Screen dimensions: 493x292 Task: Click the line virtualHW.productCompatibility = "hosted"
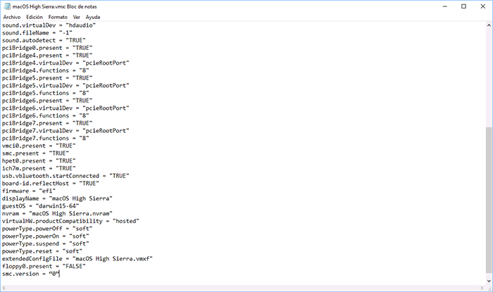click(x=70, y=221)
